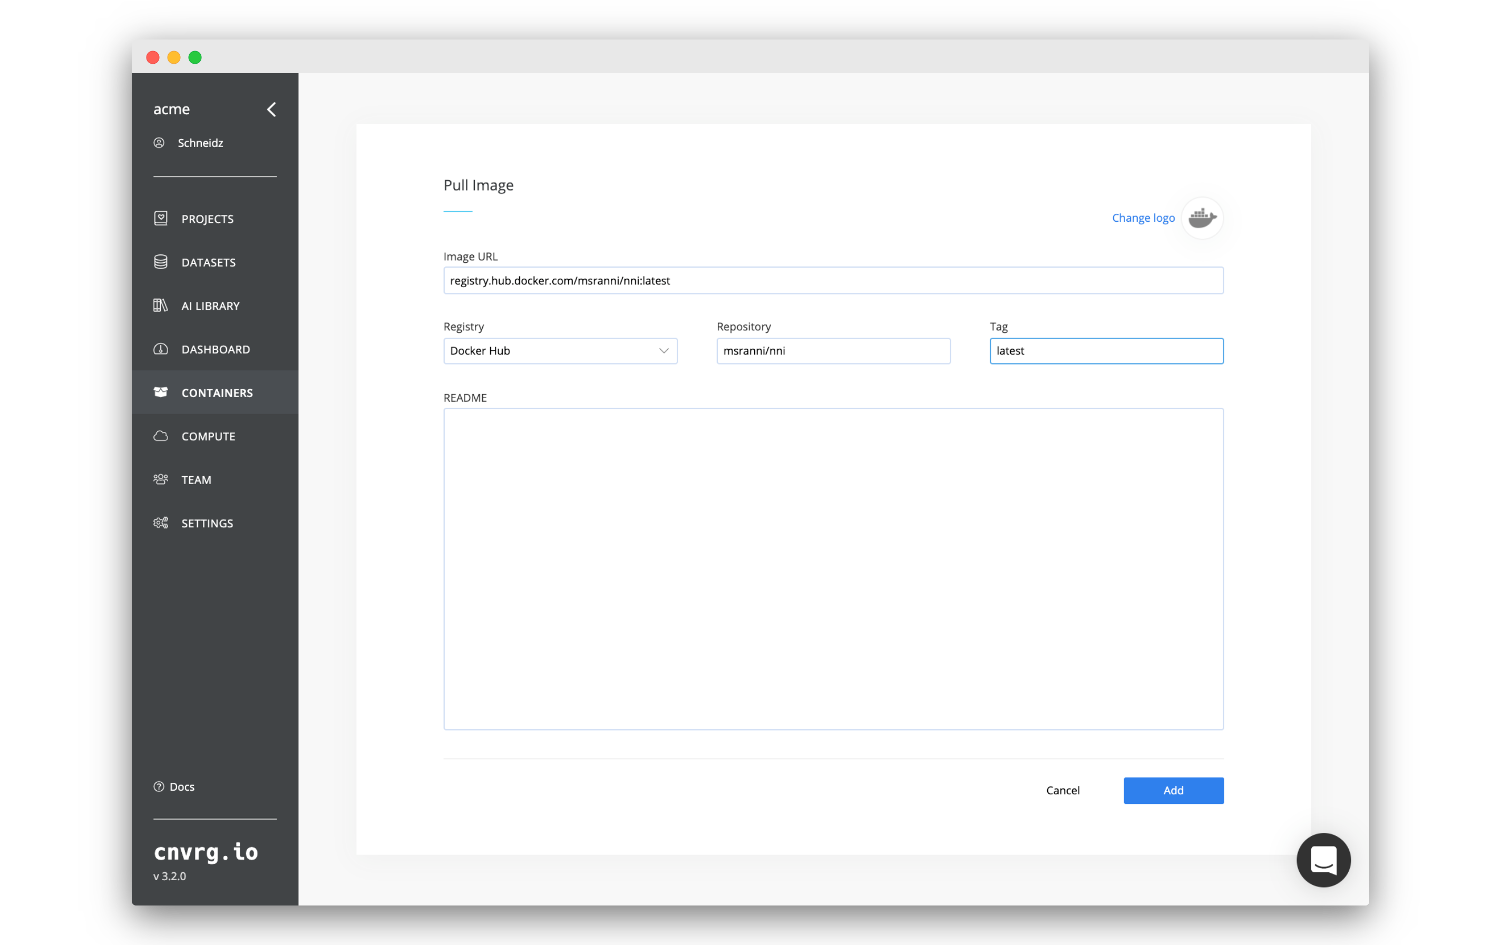Maximize the window with green button
1501x945 pixels.
tap(195, 57)
